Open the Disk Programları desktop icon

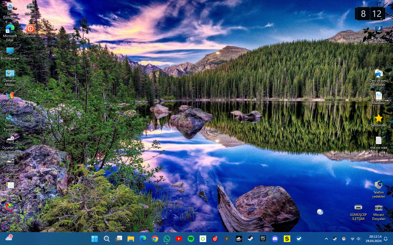coord(10,167)
